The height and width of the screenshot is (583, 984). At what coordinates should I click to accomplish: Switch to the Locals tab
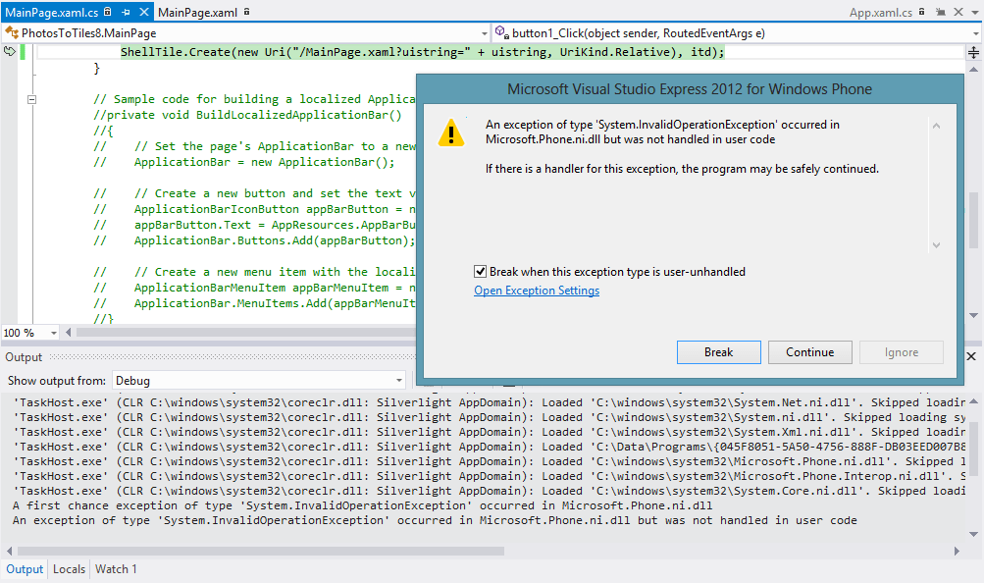point(69,569)
